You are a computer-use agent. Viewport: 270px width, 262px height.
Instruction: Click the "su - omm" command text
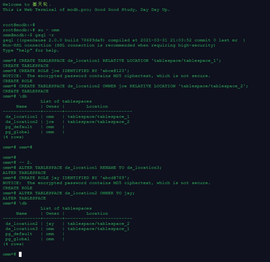click(49, 30)
